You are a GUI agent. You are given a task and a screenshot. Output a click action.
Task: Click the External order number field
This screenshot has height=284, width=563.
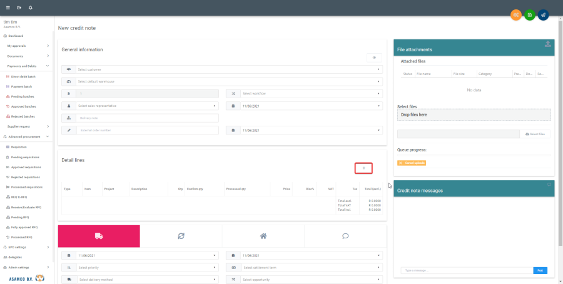(147, 130)
